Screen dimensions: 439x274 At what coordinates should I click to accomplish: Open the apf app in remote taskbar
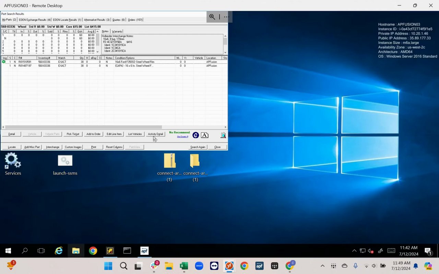[x=144, y=251]
